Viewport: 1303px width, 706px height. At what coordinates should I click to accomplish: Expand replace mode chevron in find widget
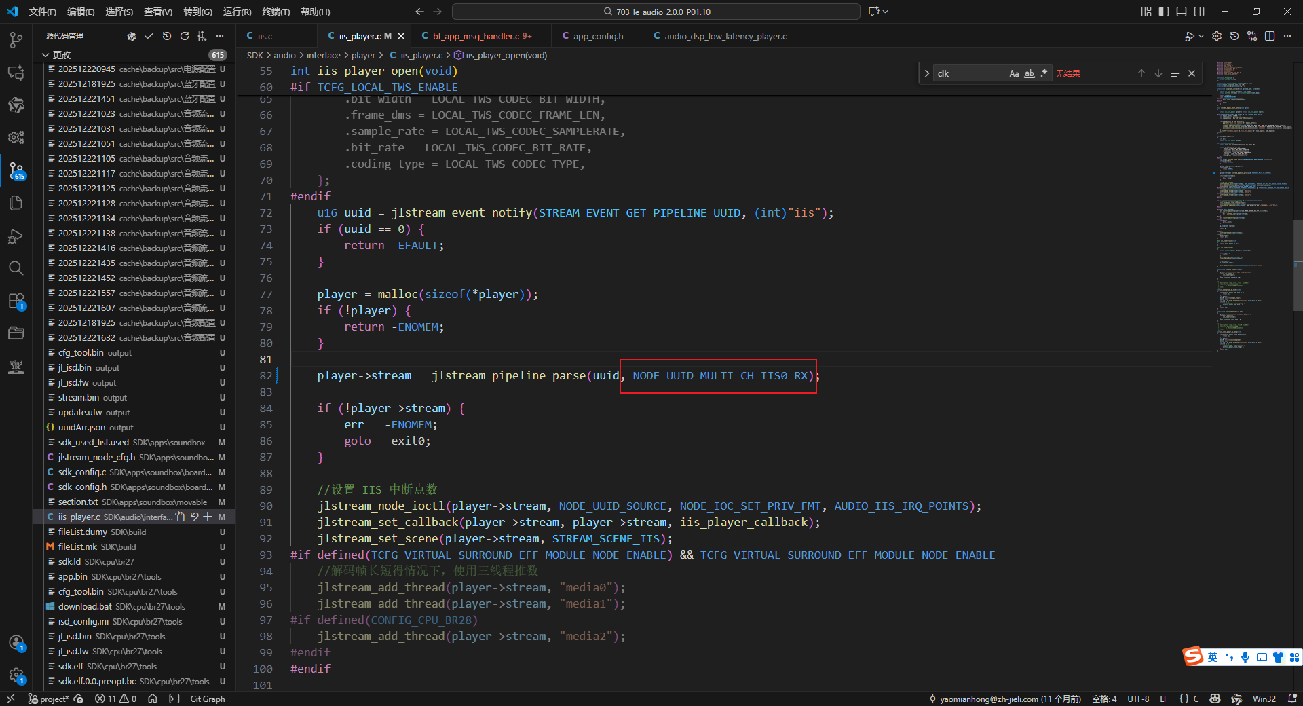click(927, 73)
